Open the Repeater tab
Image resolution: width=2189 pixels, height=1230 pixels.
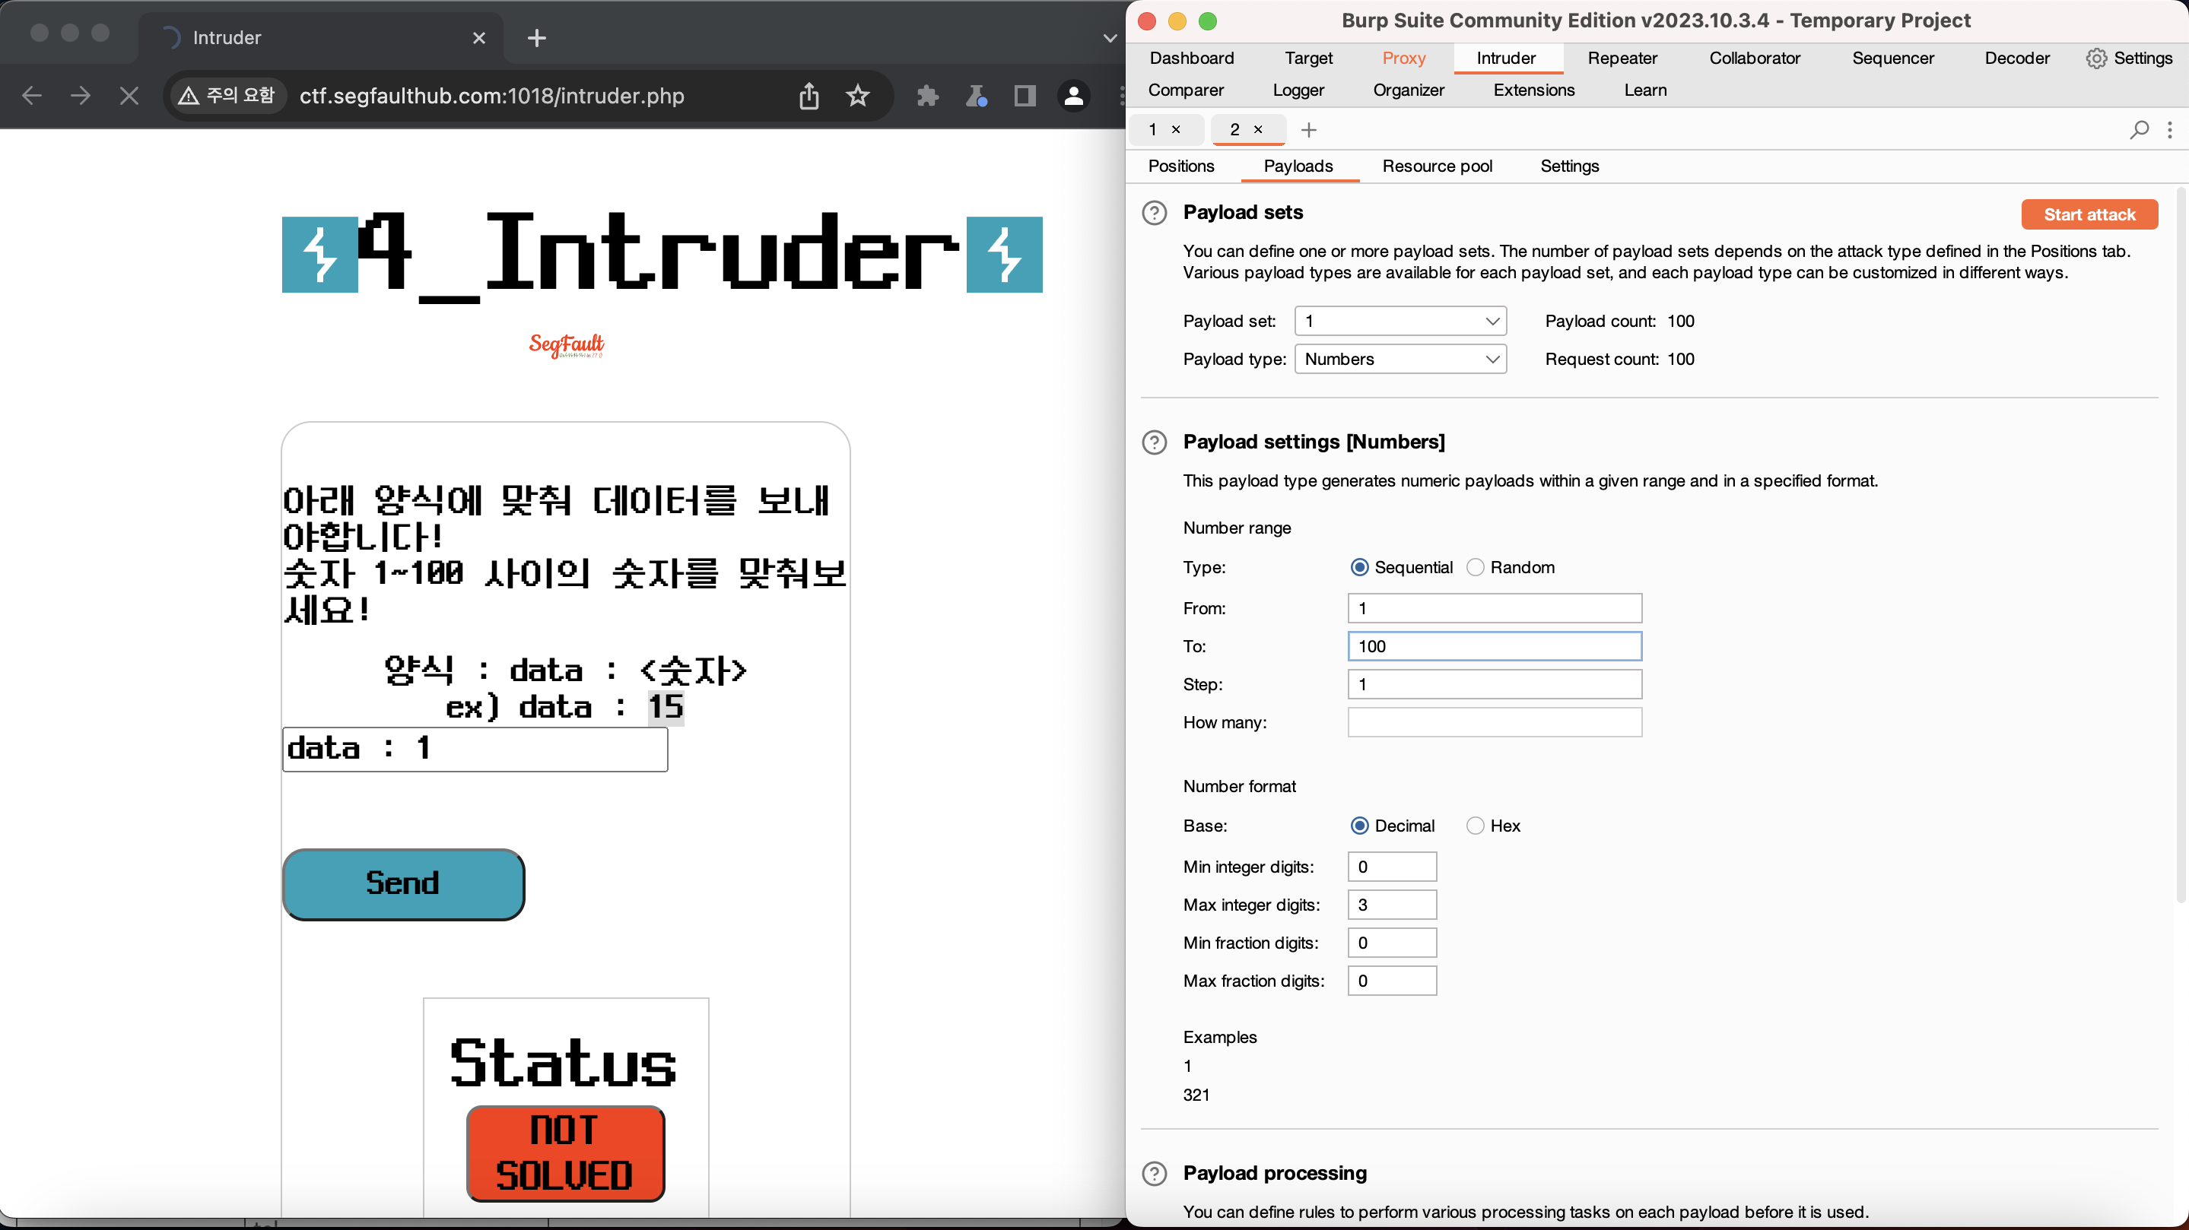pos(1622,58)
